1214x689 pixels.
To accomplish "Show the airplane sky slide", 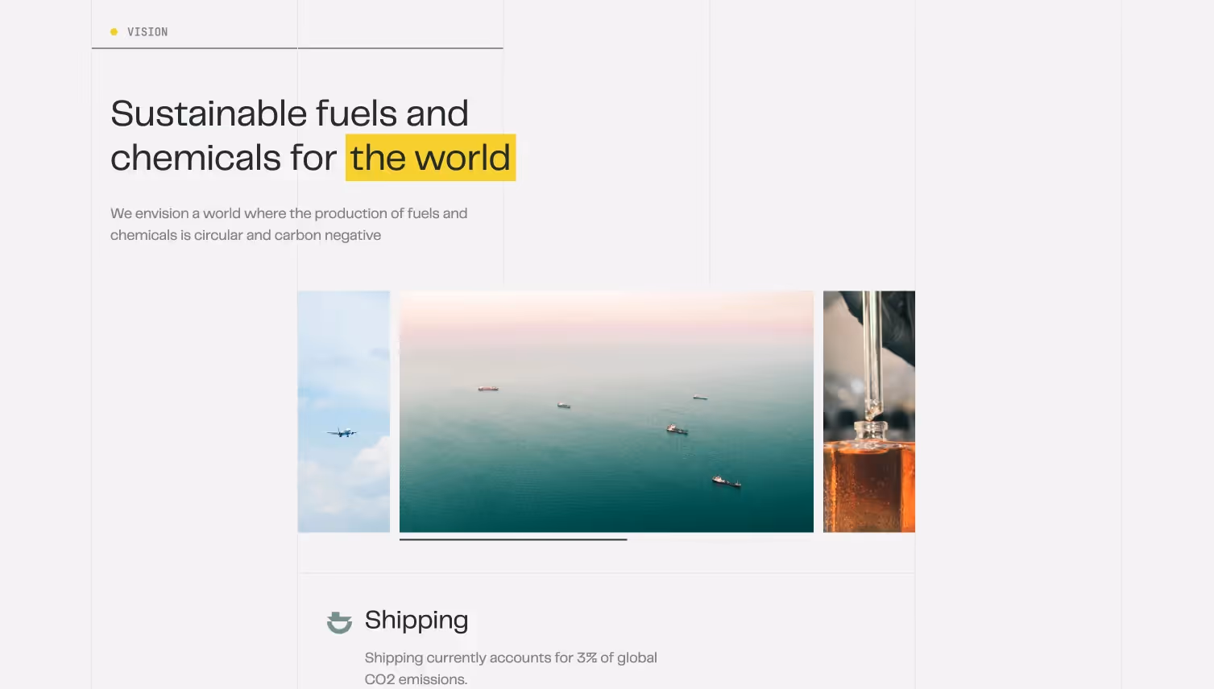I will point(344,411).
